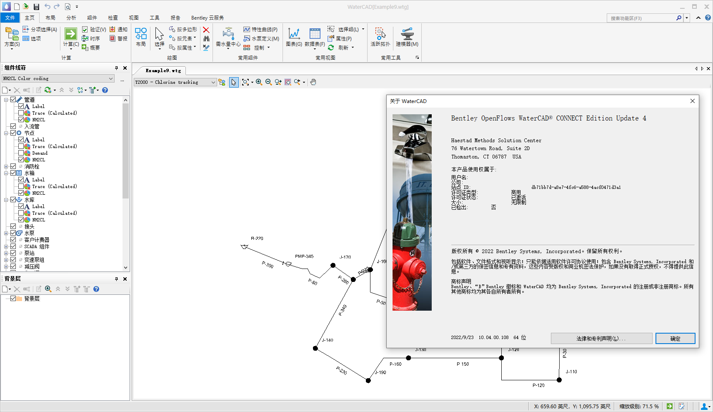Toggle the 消防栓 checkbox

[x=13, y=166]
